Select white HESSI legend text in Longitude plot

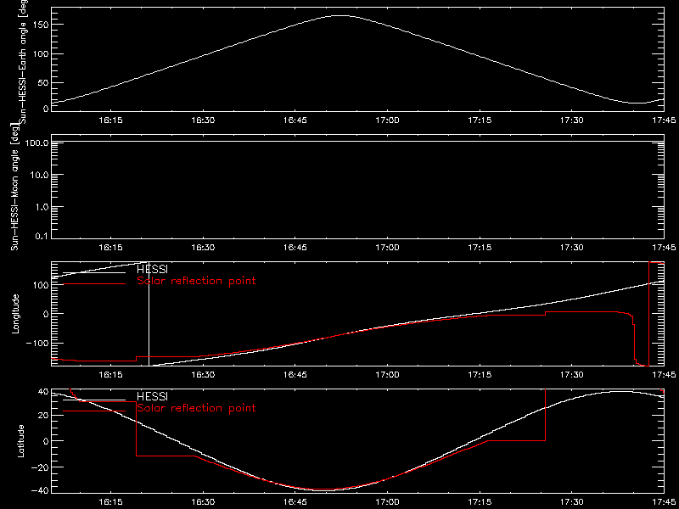pyautogui.click(x=152, y=271)
